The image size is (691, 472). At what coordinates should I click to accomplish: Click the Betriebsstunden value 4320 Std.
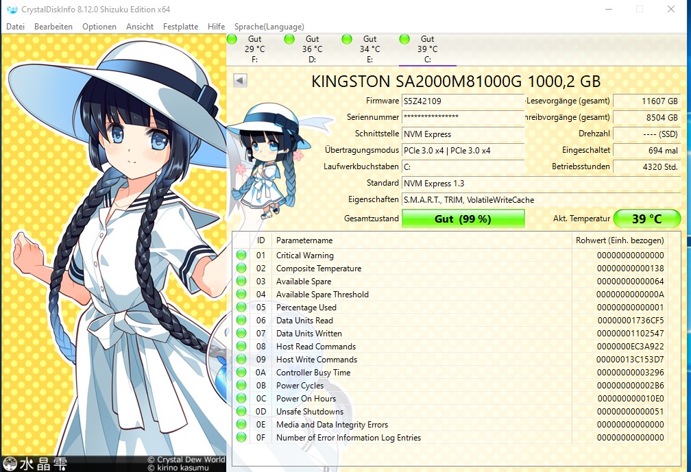point(647,166)
